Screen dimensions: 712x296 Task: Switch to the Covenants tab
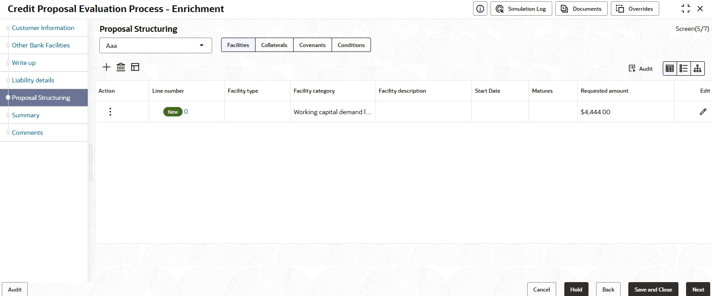pyautogui.click(x=312, y=45)
